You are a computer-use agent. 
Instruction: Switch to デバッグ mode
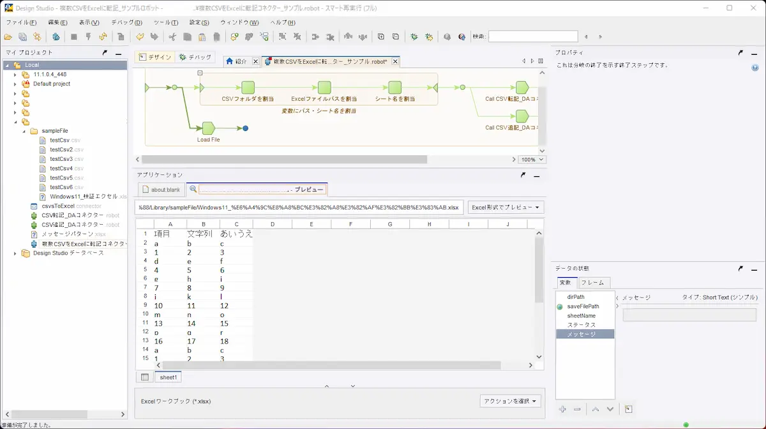195,57
